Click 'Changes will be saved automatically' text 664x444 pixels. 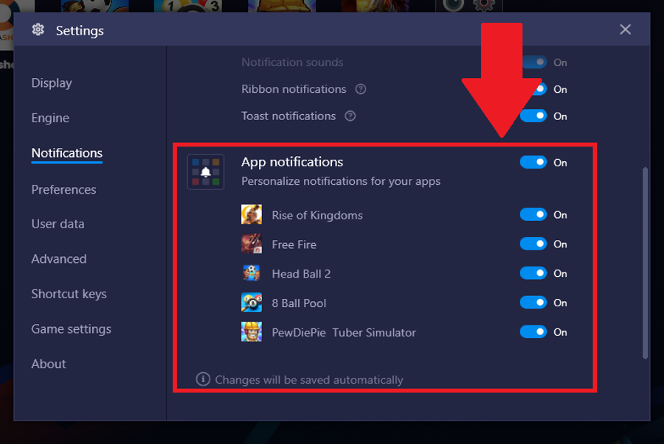tap(309, 380)
